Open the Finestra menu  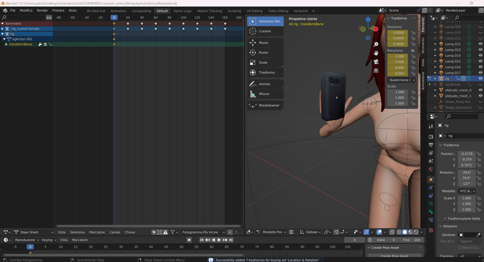(x=58, y=10)
